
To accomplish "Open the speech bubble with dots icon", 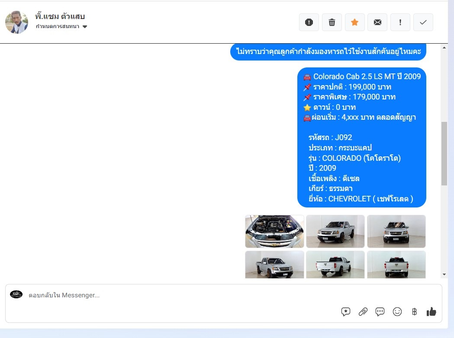I will [x=380, y=312].
